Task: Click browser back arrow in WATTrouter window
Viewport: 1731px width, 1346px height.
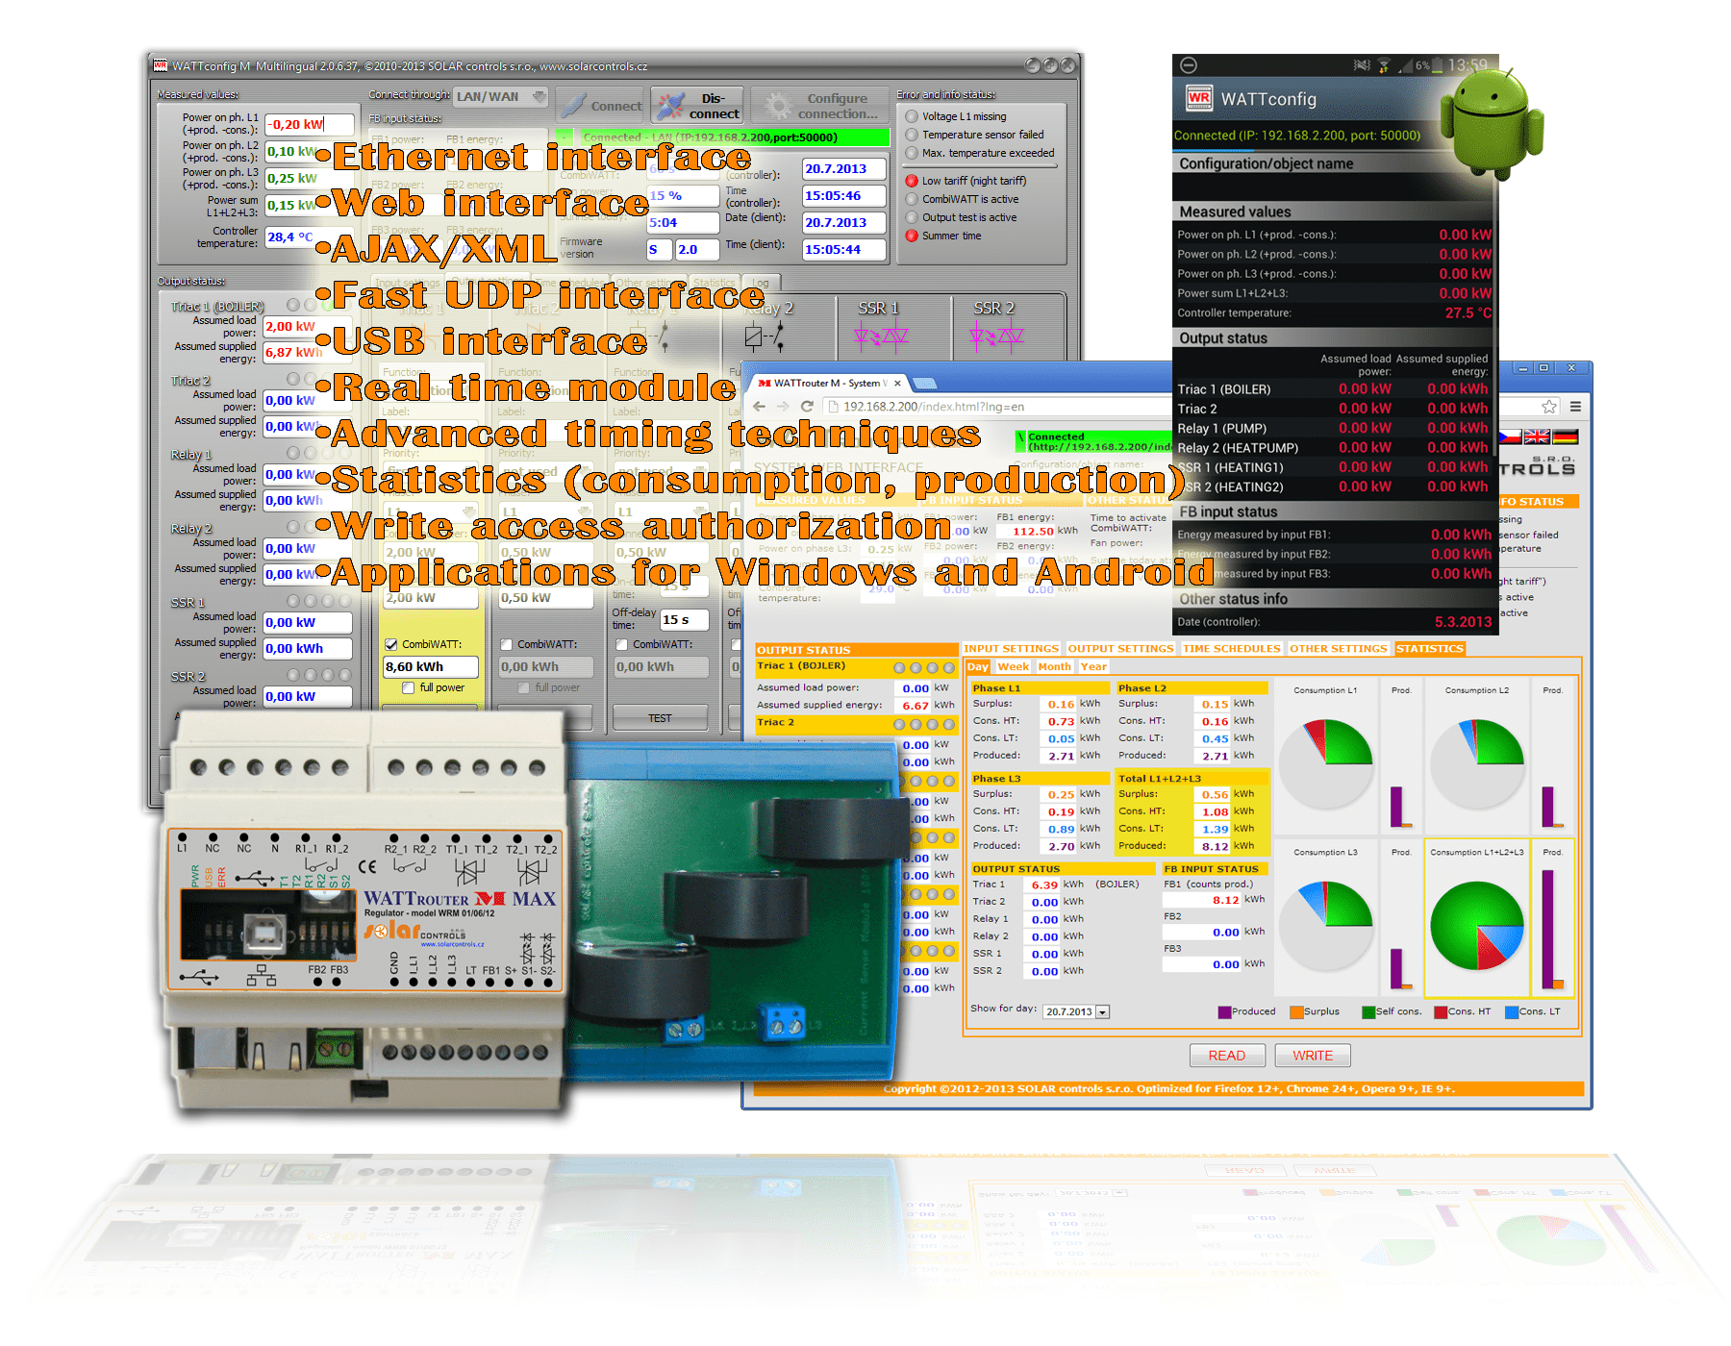Action: click(760, 407)
